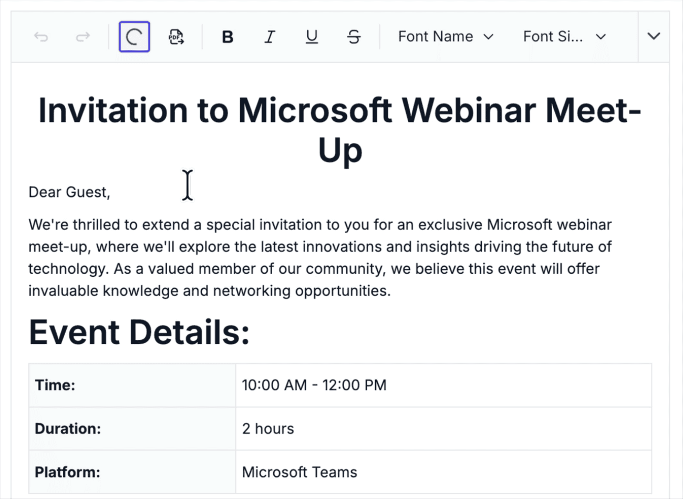Click the 'Dear Guest,' line
Viewport: 683px width, 499px height.
69,192
